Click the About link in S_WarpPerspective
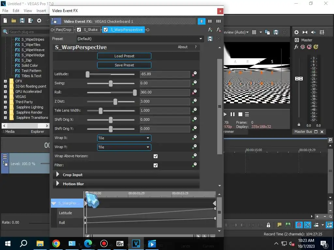 coord(183,47)
